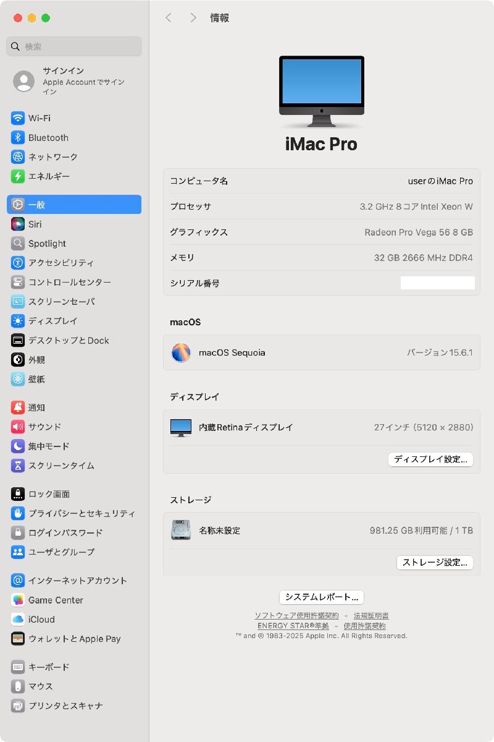Open ロック画面 lock screen icon
494x742 pixels.
click(18, 494)
